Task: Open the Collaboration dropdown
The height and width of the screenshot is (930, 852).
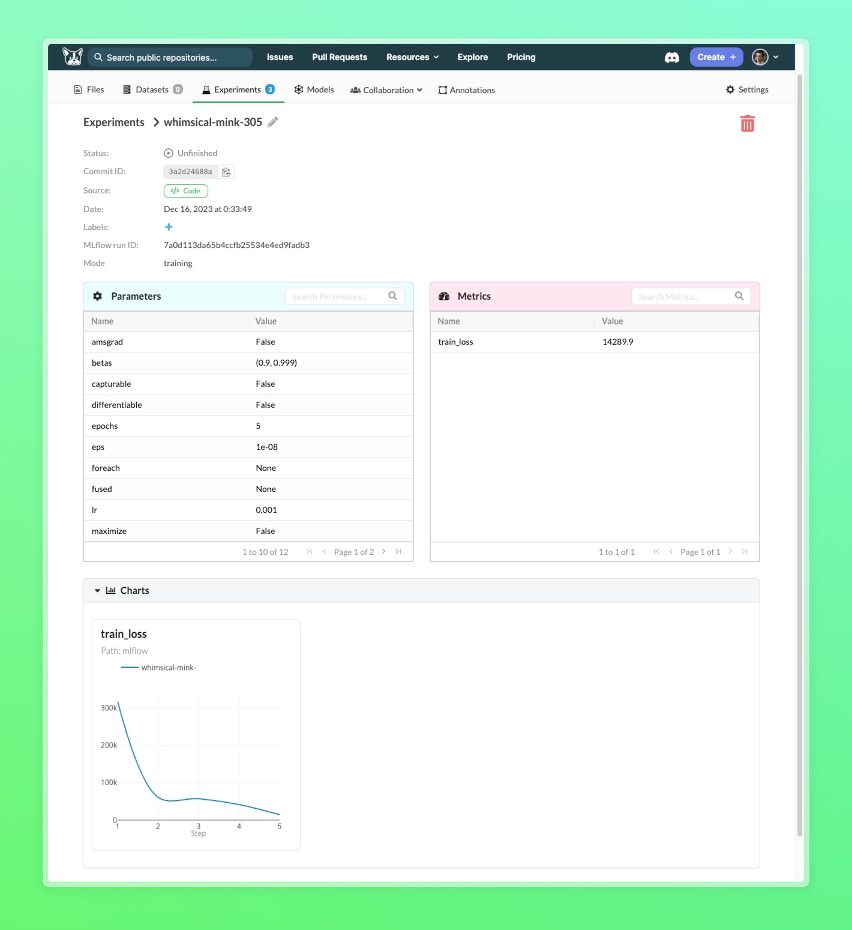Action: click(x=386, y=90)
